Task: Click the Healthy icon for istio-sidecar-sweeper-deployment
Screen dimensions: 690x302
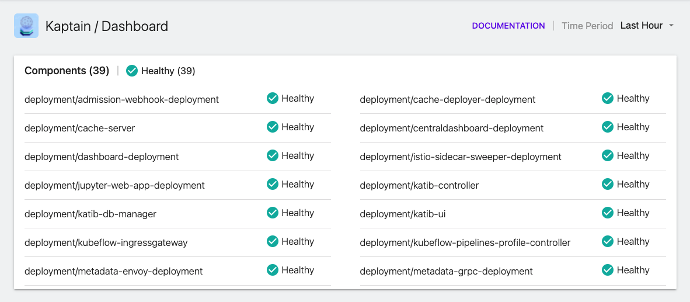Action: pos(608,155)
